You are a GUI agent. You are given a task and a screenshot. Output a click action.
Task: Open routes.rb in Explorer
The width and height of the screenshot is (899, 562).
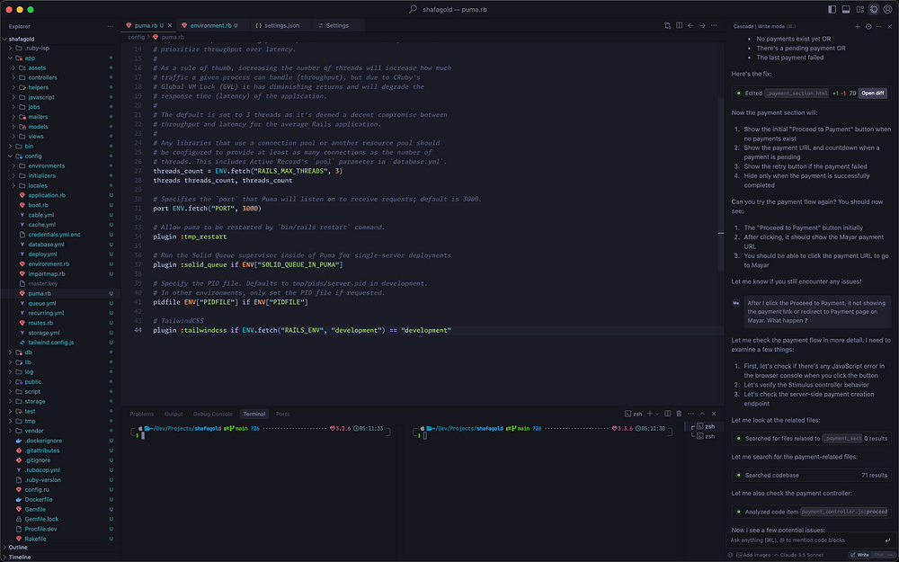tap(60, 323)
